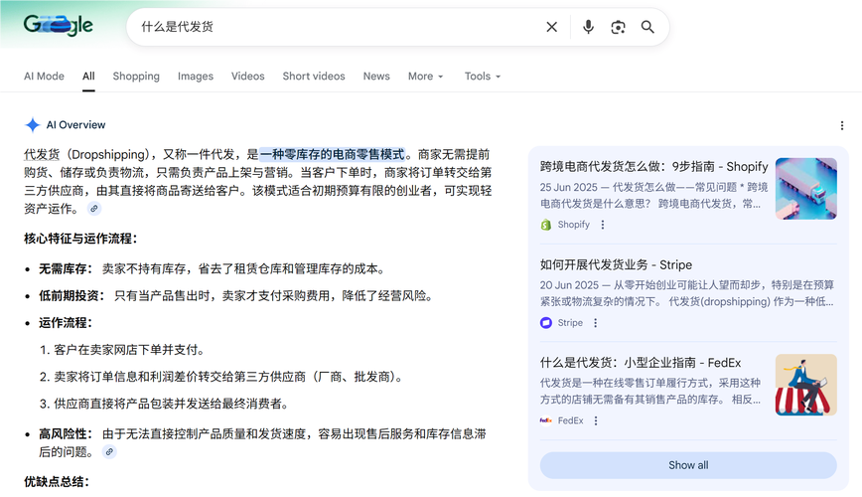Open 什么是代发货：小型企业指南 - FedEx result

click(x=641, y=363)
